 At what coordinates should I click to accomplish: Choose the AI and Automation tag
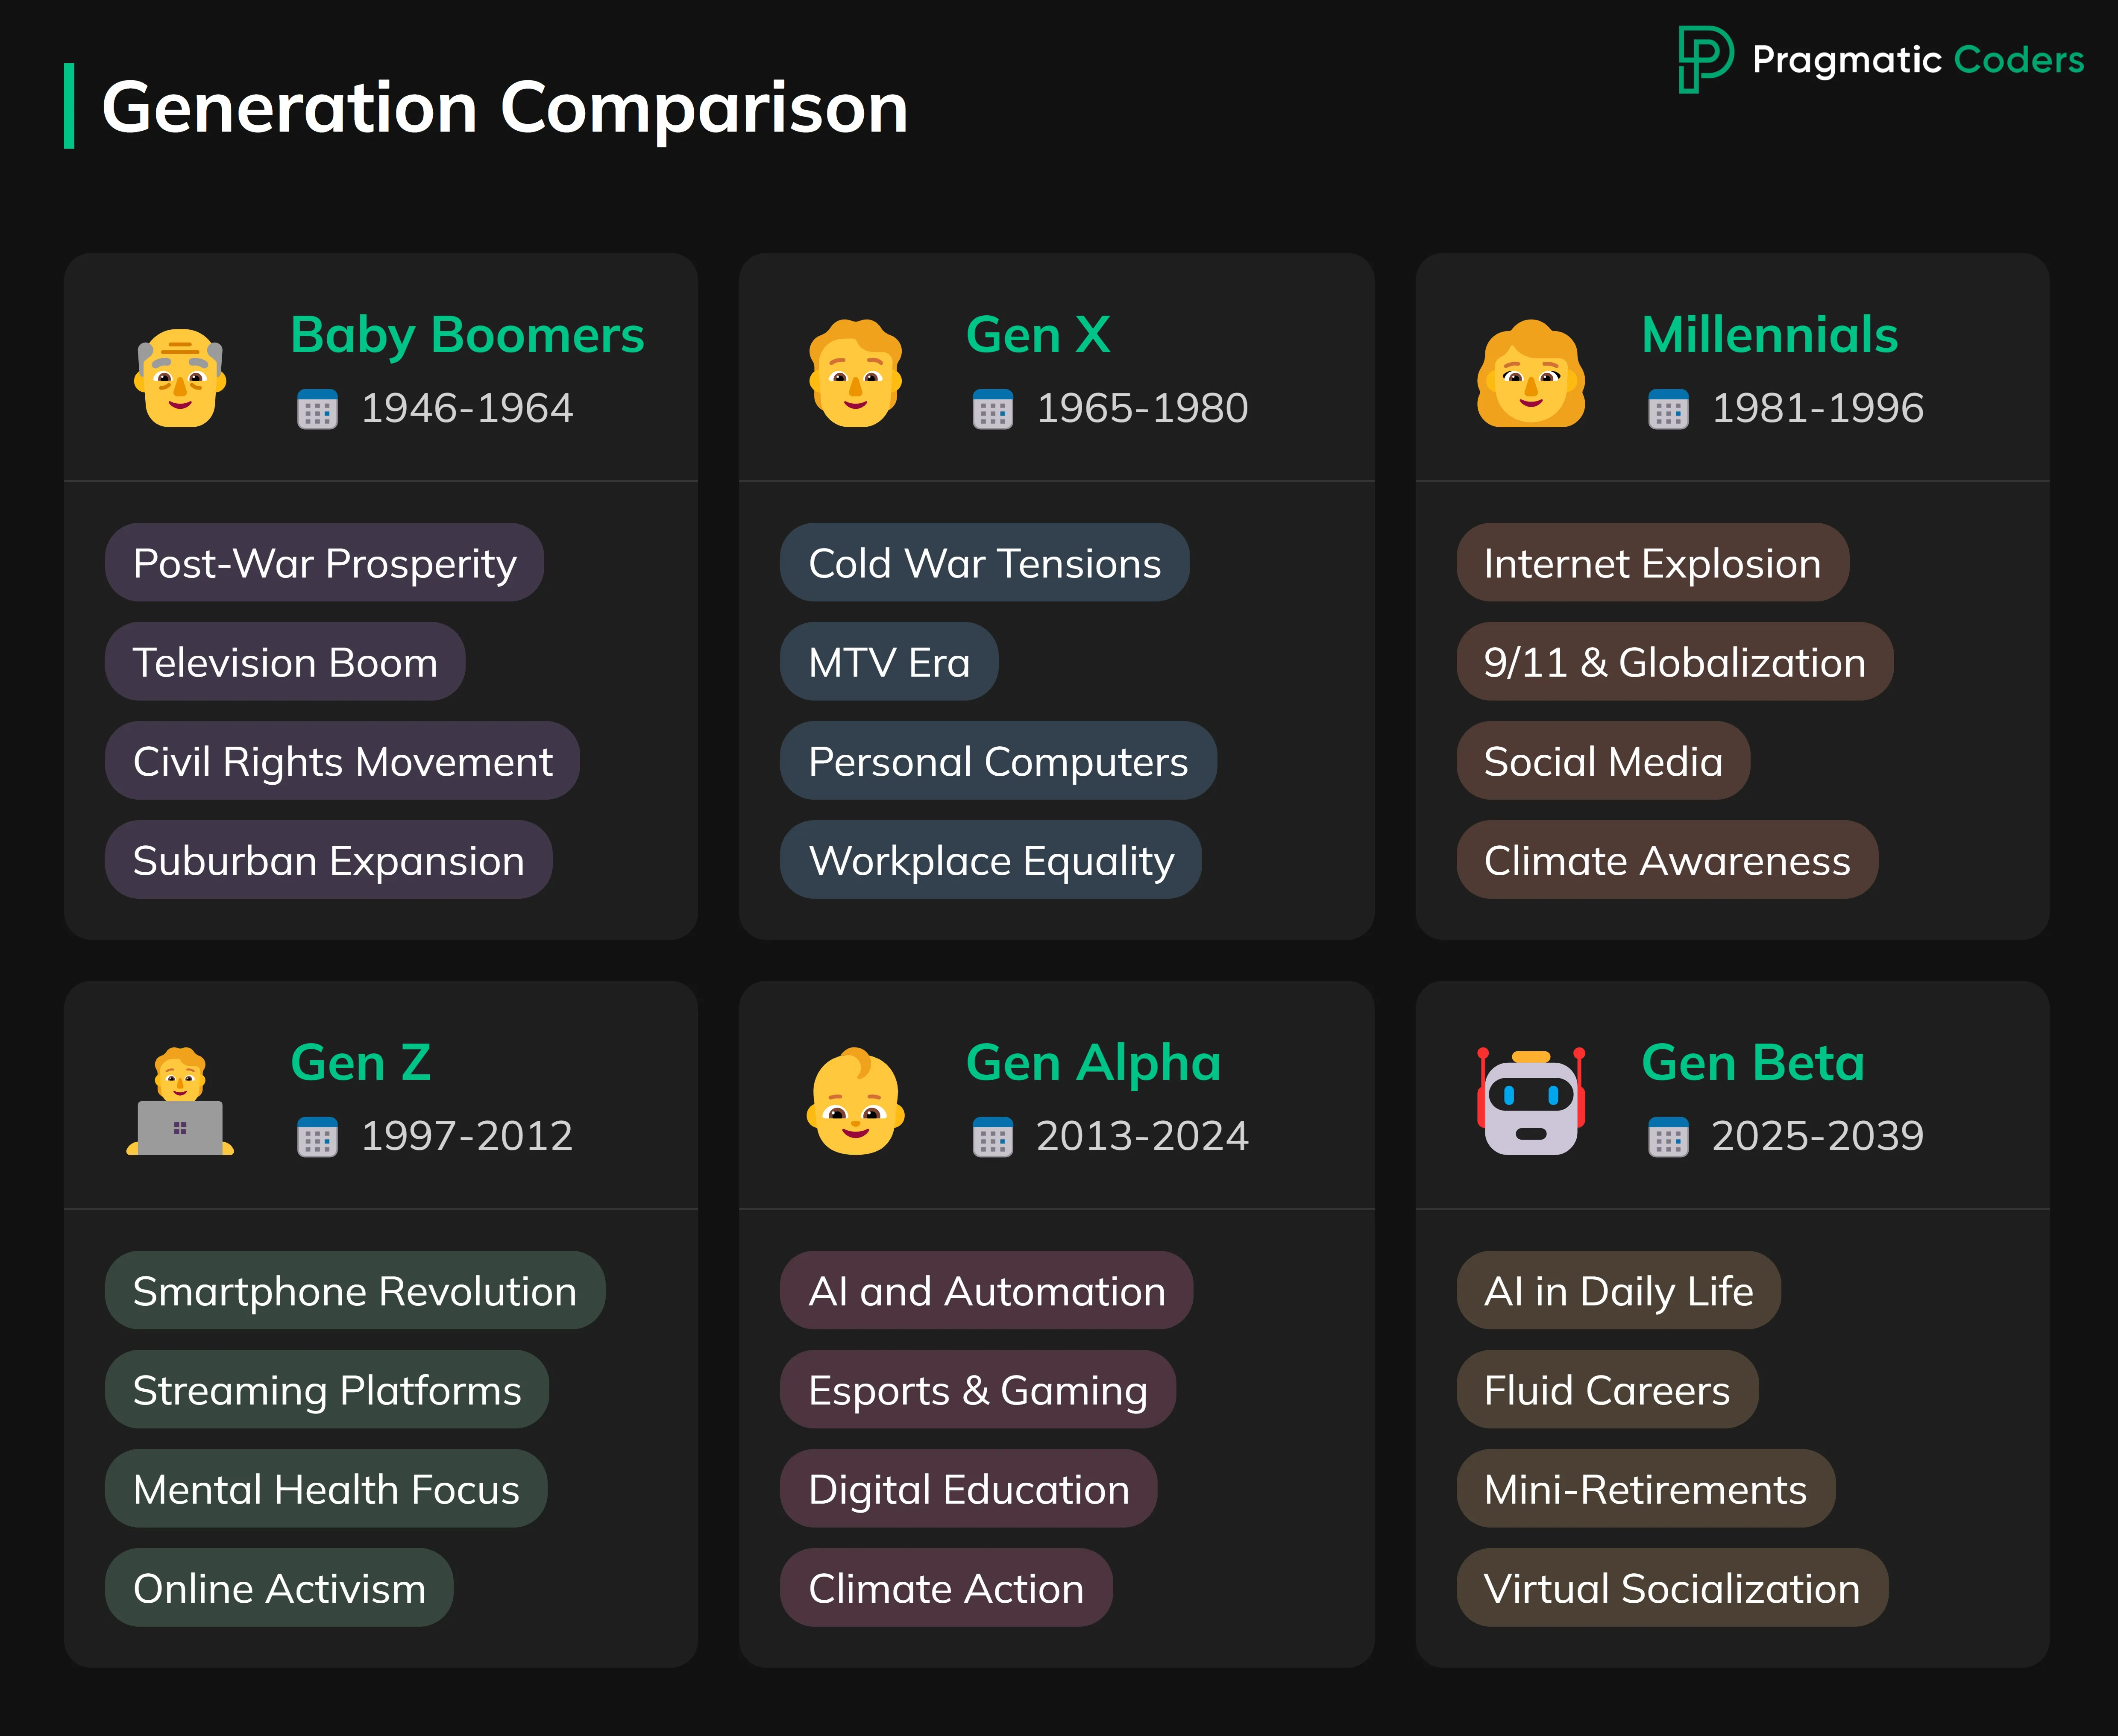click(987, 1290)
